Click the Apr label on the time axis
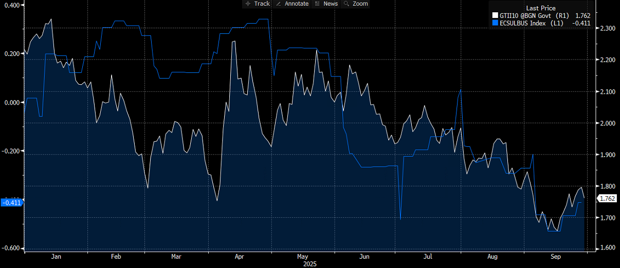 pos(239,256)
